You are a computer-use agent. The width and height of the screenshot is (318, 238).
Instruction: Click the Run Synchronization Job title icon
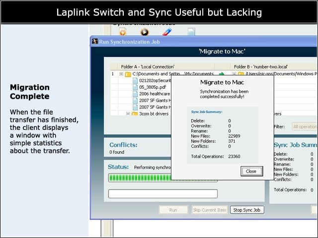click(95, 41)
